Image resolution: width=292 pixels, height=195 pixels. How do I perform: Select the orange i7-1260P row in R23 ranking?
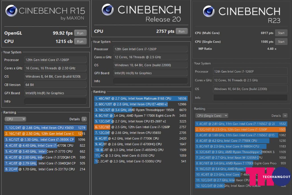click(241, 129)
